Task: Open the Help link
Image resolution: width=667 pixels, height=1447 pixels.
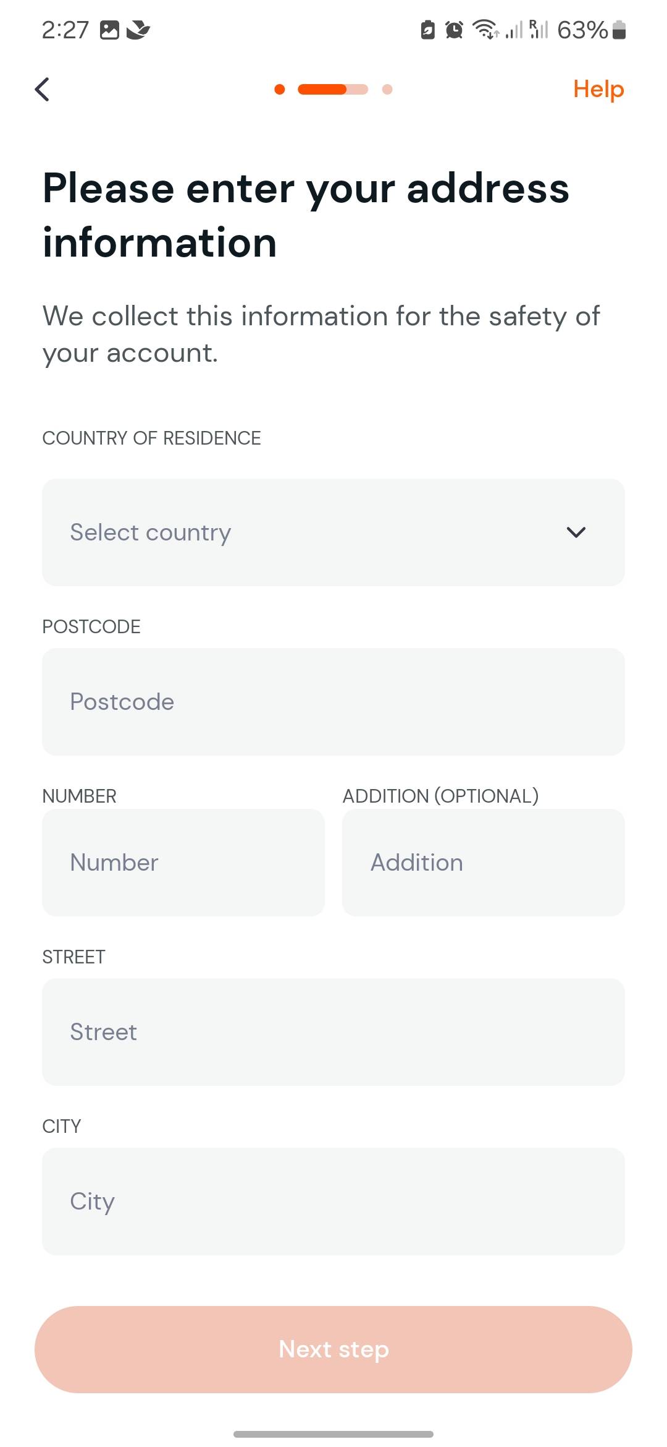Action: (598, 90)
